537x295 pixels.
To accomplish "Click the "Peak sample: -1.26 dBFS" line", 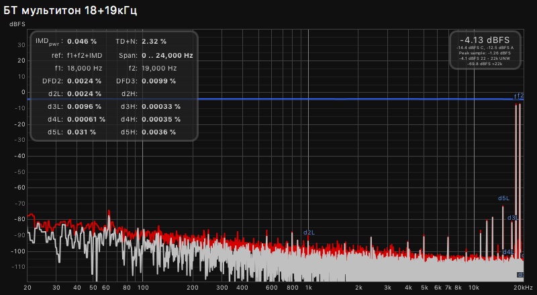I will 485,53.
